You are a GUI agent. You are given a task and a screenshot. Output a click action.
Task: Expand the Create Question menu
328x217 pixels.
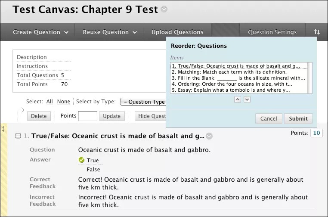coord(41,32)
